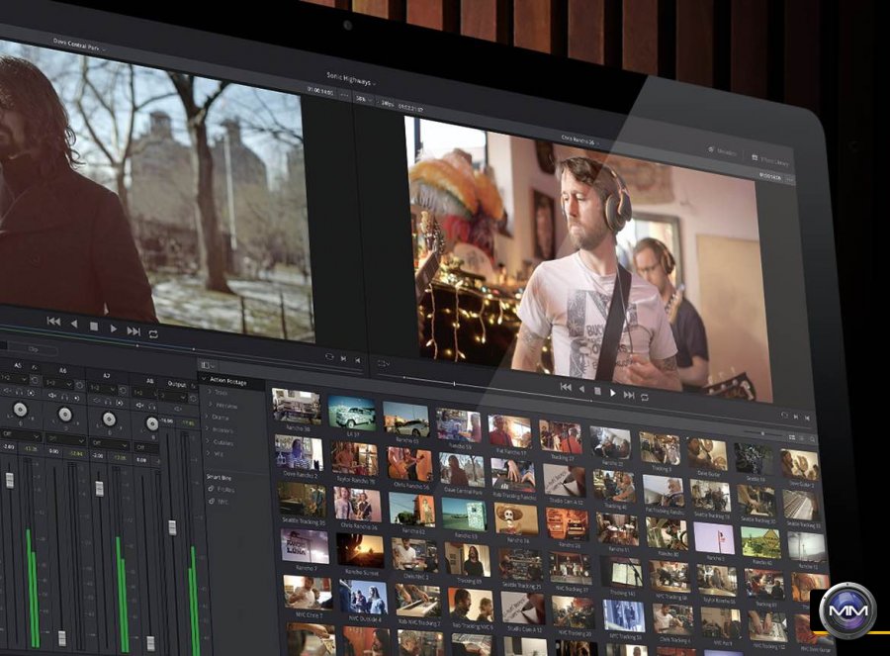Open the Effects Library panel
Image resolution: width=890 pixels, height=656 pixels.
pyautogui.click(x=770, y=161)
